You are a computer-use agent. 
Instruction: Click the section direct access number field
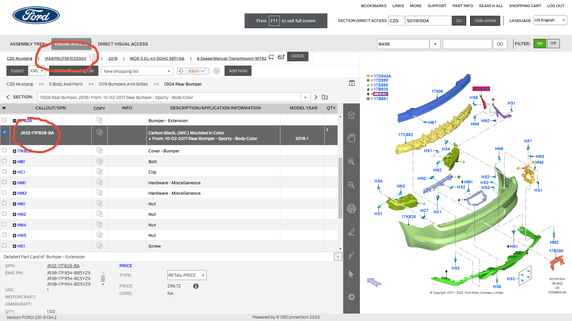[x=428, y=21]
